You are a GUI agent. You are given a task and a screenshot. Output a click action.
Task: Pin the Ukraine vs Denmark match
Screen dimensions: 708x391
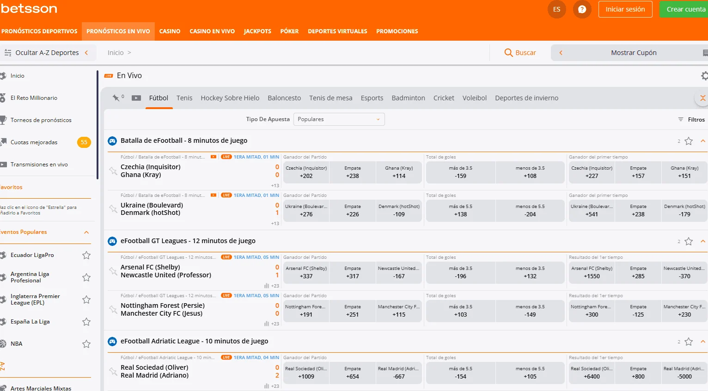coord(113,209)
